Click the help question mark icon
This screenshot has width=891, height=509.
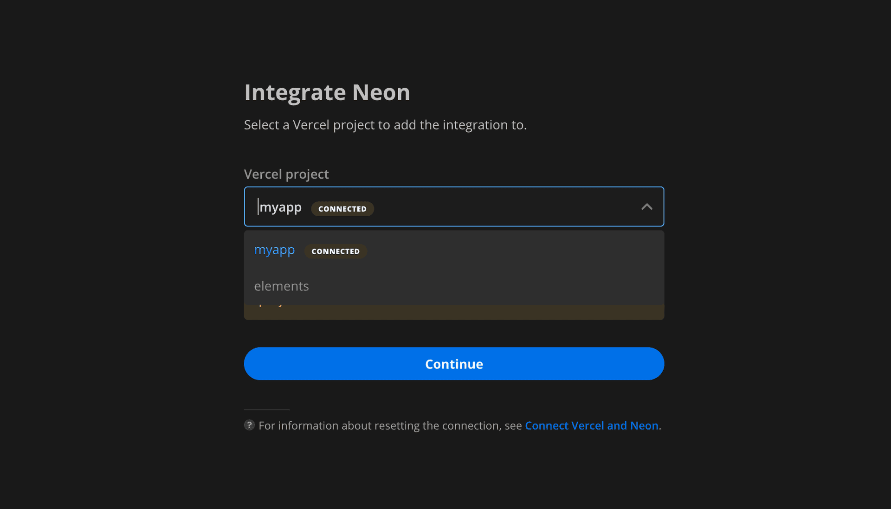pos(249,425)
